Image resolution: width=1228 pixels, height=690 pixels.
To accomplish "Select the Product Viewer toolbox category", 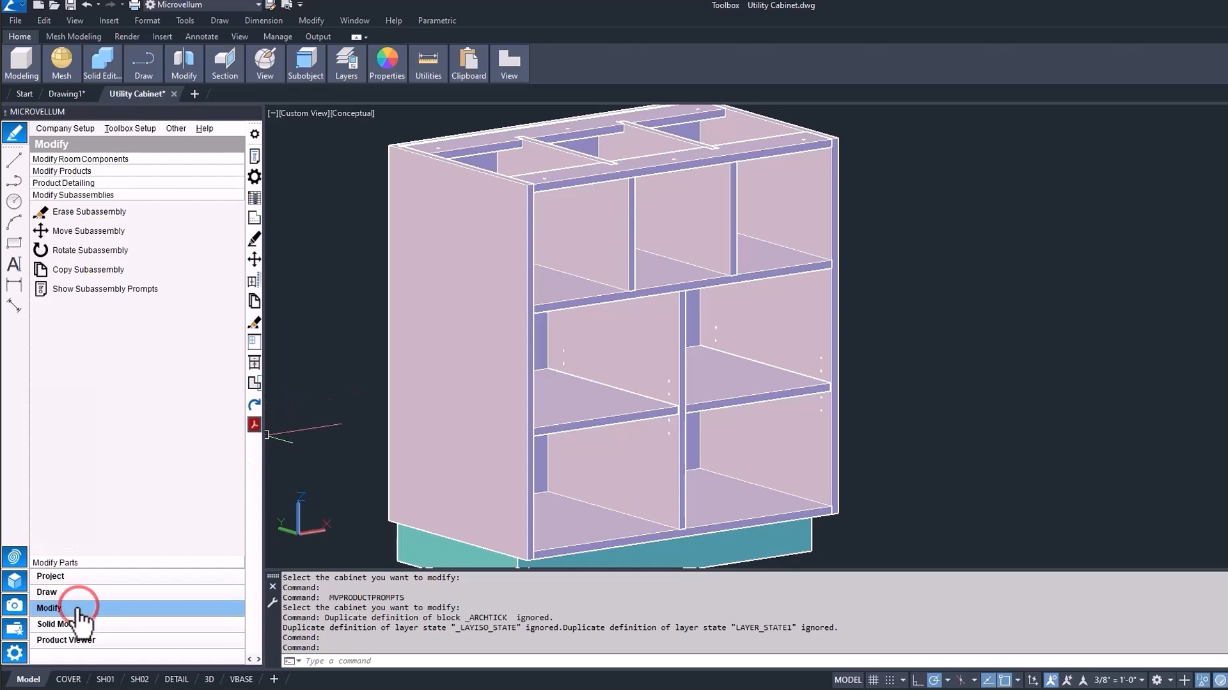I will (137, 640).
